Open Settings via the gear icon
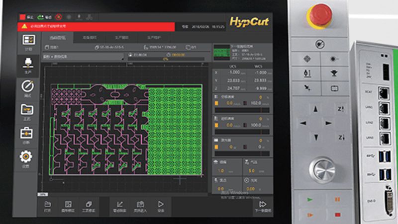This screenshot has width=398, height=224. (28, 158)
